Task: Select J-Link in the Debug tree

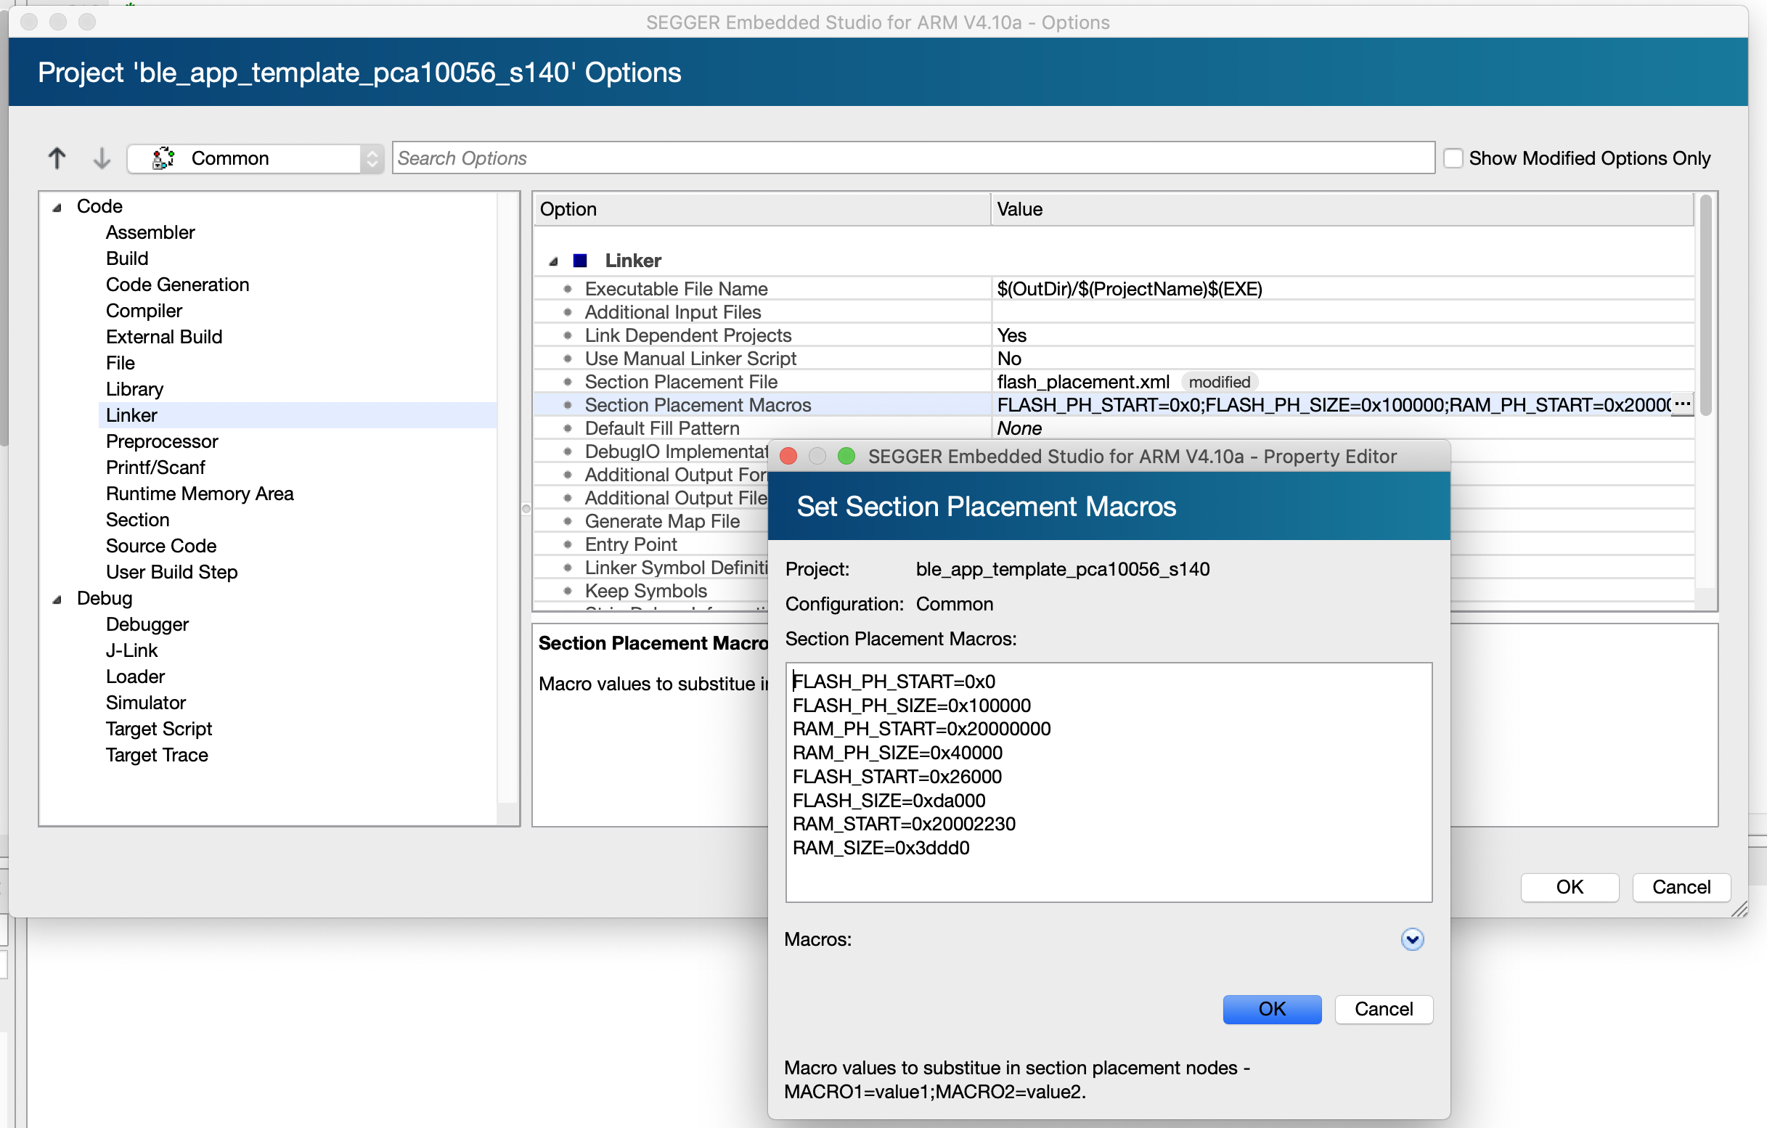Action: click(x=131, y=650)
